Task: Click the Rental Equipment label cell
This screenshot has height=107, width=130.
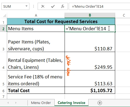Action: [x=36, y=61]
